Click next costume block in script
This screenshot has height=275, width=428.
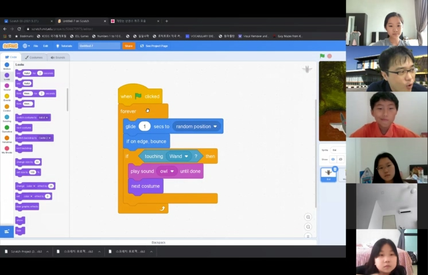[146, 186]
